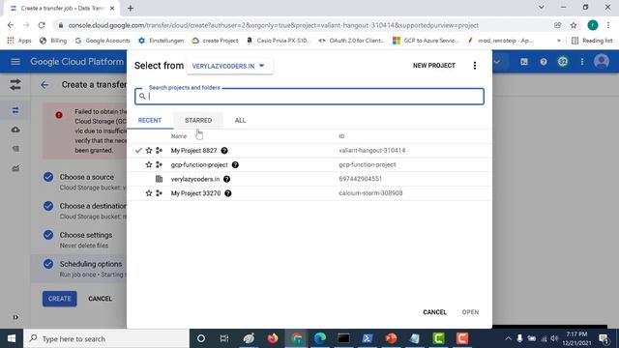The width and height of the screenshot is (619, 348).
Task: Open the Data Transfer service icon in sidebar
Action: [15, 84]
